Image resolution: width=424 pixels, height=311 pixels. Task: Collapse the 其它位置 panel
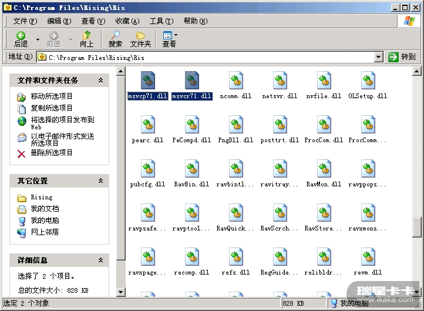(100, 180)
